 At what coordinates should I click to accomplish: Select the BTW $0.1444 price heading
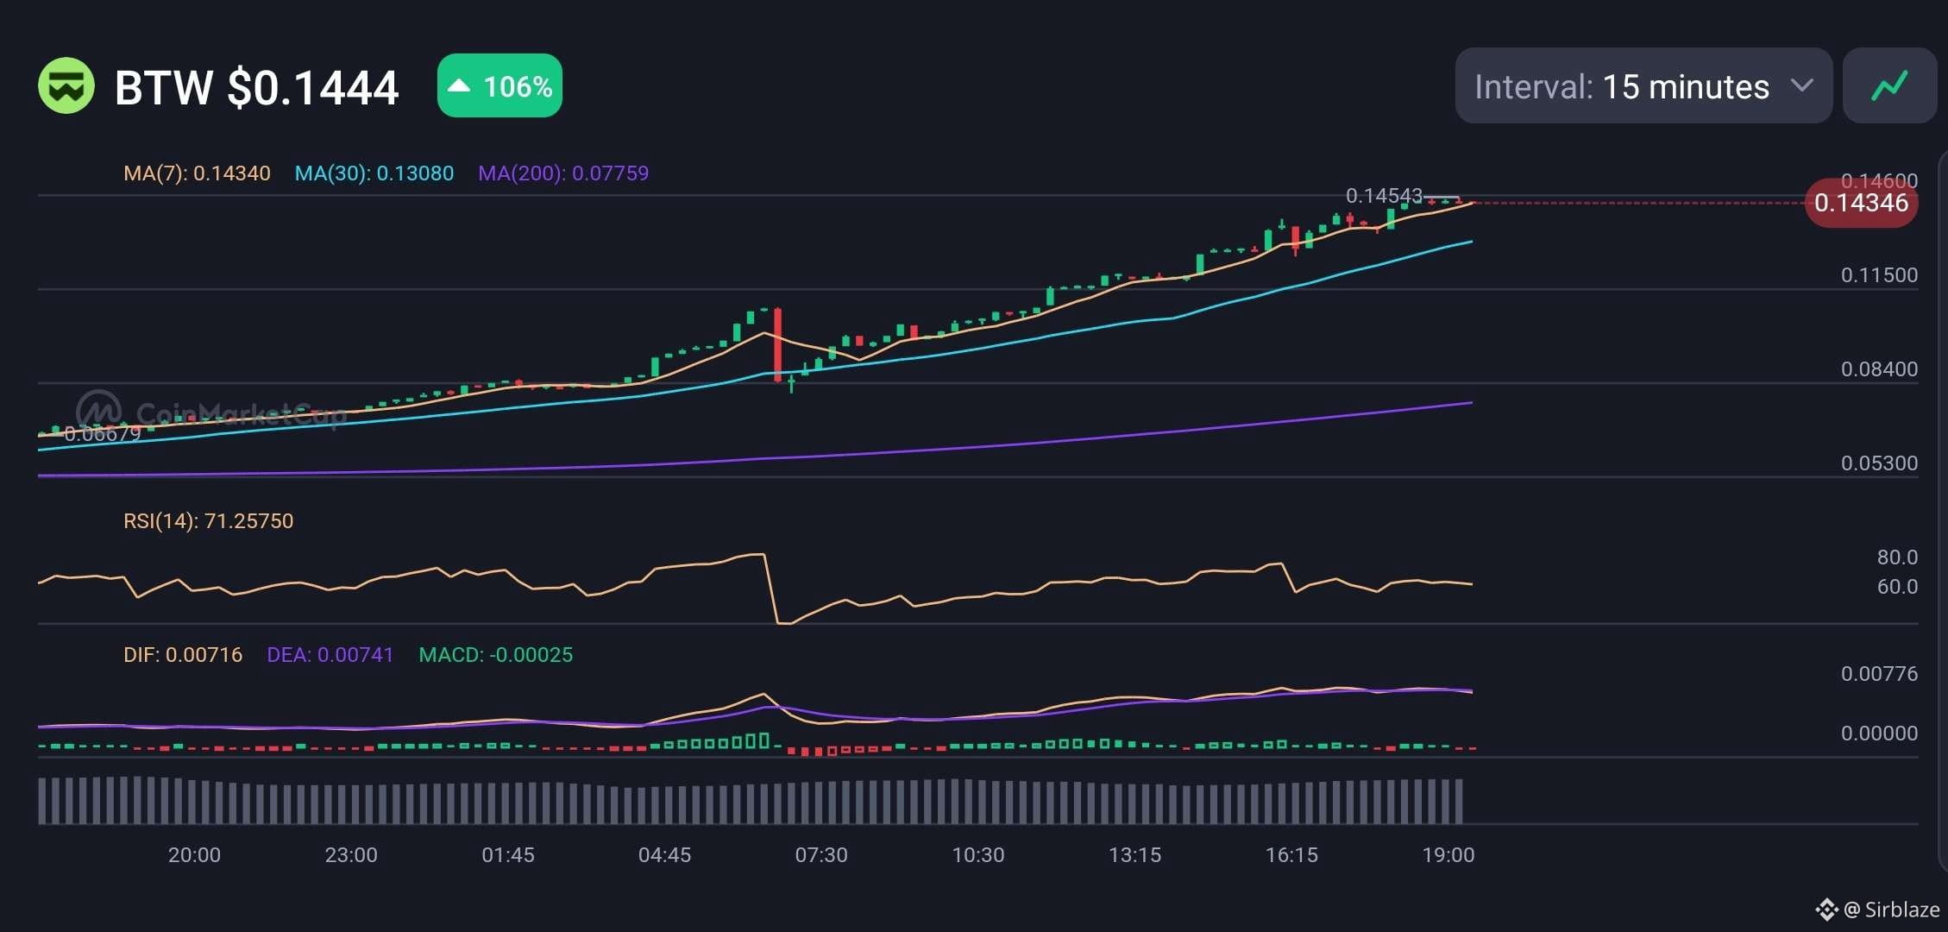(257, 87)
